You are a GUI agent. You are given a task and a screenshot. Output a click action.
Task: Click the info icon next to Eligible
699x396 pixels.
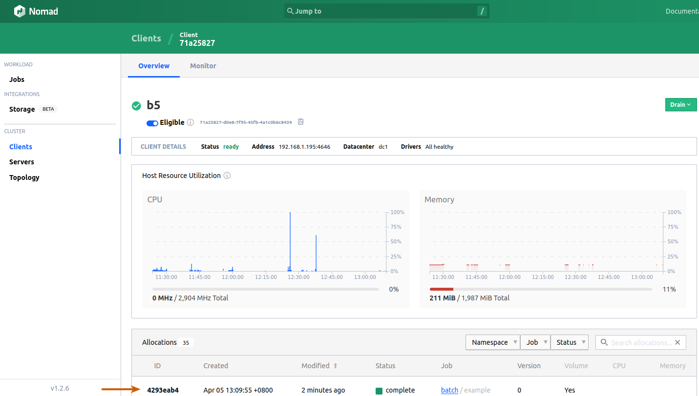tap(191, 122)
